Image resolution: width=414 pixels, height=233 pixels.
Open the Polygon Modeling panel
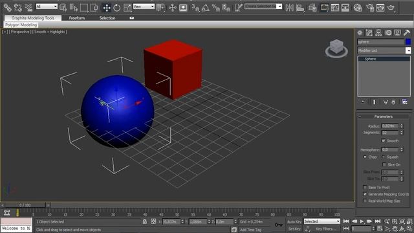[21, 25]
